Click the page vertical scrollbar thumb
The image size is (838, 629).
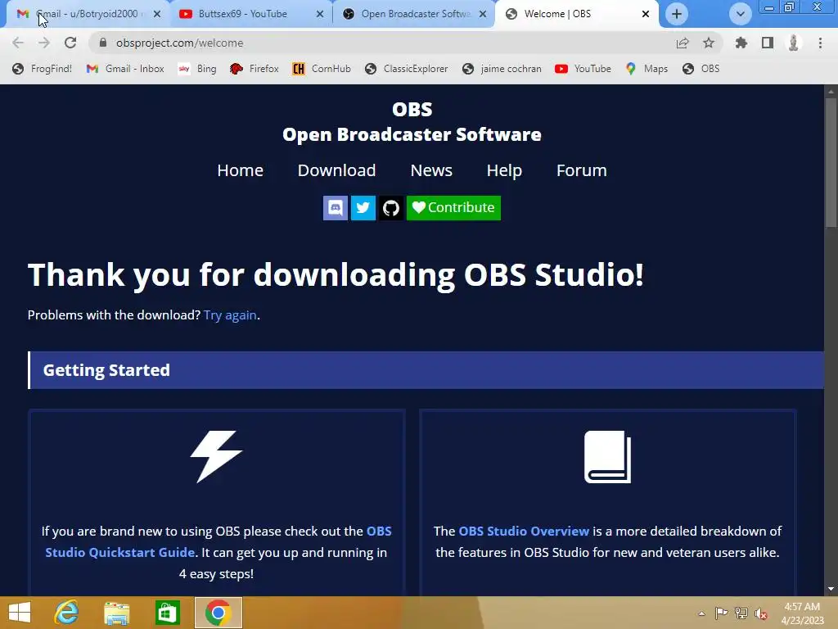point(831,164)
